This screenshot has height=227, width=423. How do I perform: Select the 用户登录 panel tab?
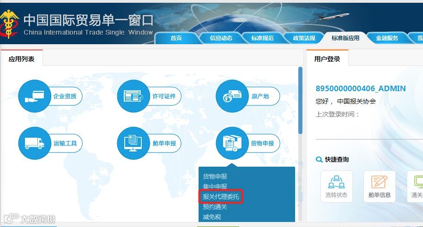click(x=327, y=59)
